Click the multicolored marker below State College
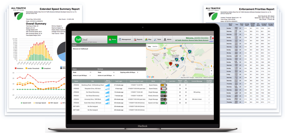The height and width of the screenshot is (133, 285). tap(177, 65)
